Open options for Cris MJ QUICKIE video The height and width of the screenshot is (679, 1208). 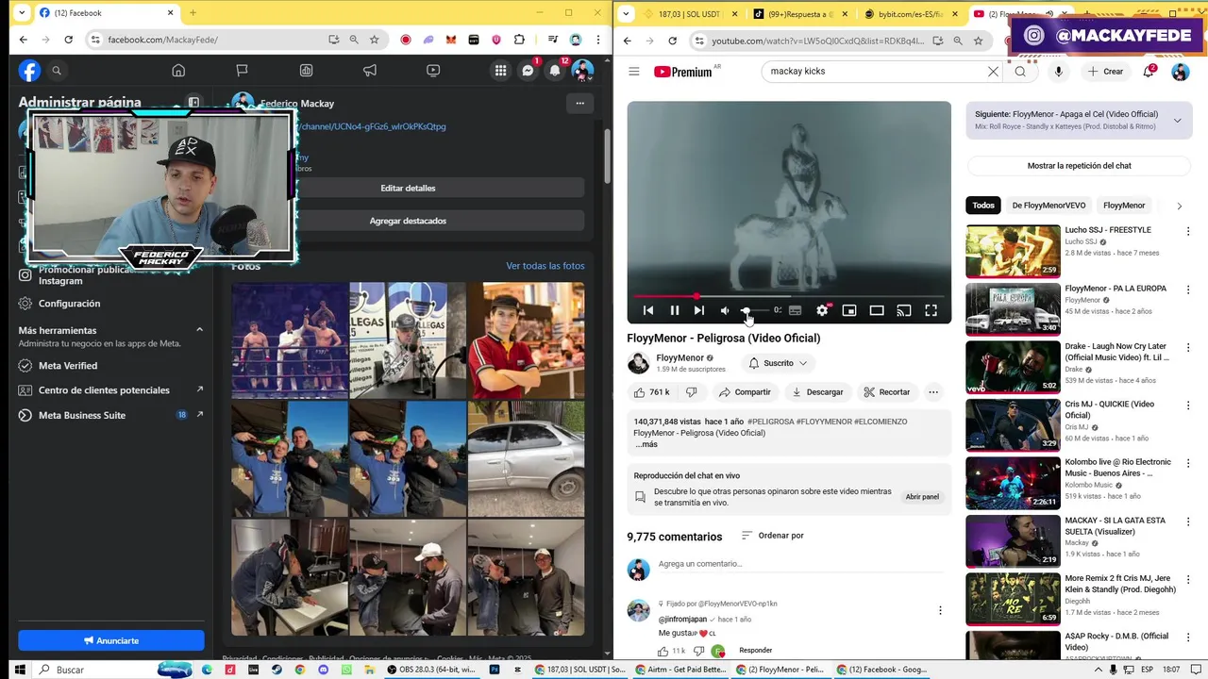(1187, 406)
